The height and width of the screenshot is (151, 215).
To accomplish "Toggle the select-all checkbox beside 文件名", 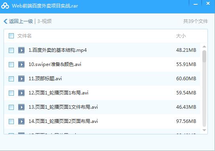I will click(x=11, y=36).
